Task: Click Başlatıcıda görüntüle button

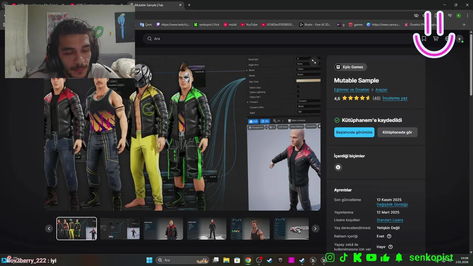Action: point(354,132)
